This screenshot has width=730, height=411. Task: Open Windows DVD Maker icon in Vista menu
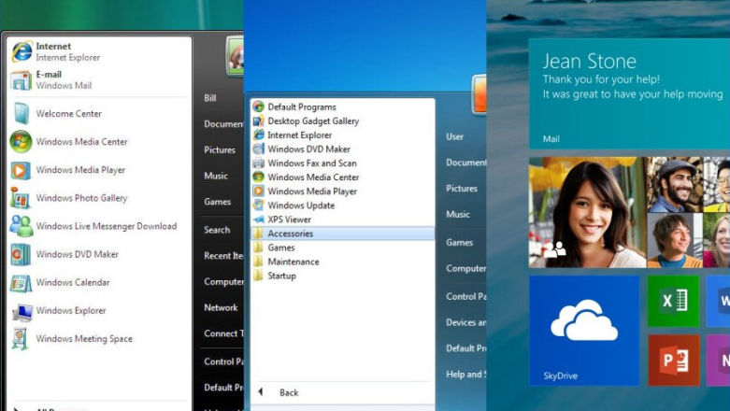click(21, 255)
